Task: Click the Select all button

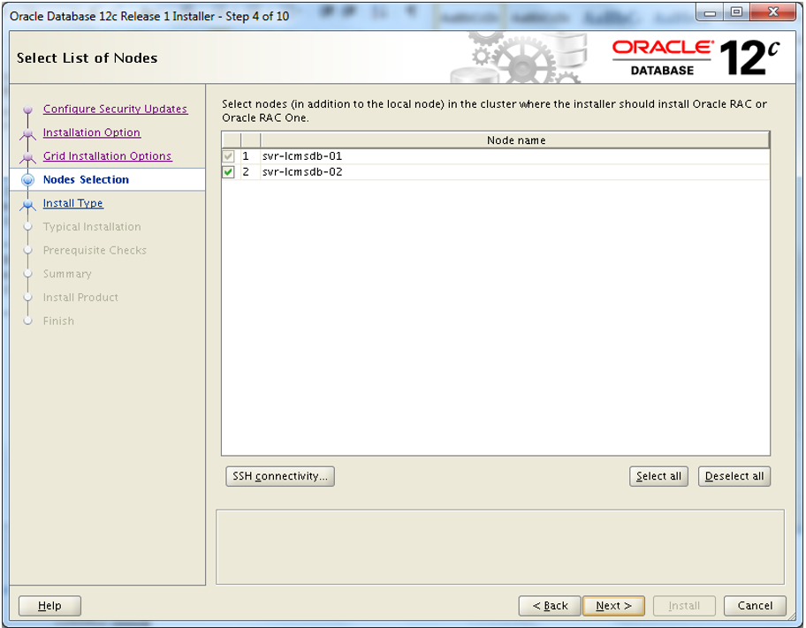Action: (x=658, y=476)
